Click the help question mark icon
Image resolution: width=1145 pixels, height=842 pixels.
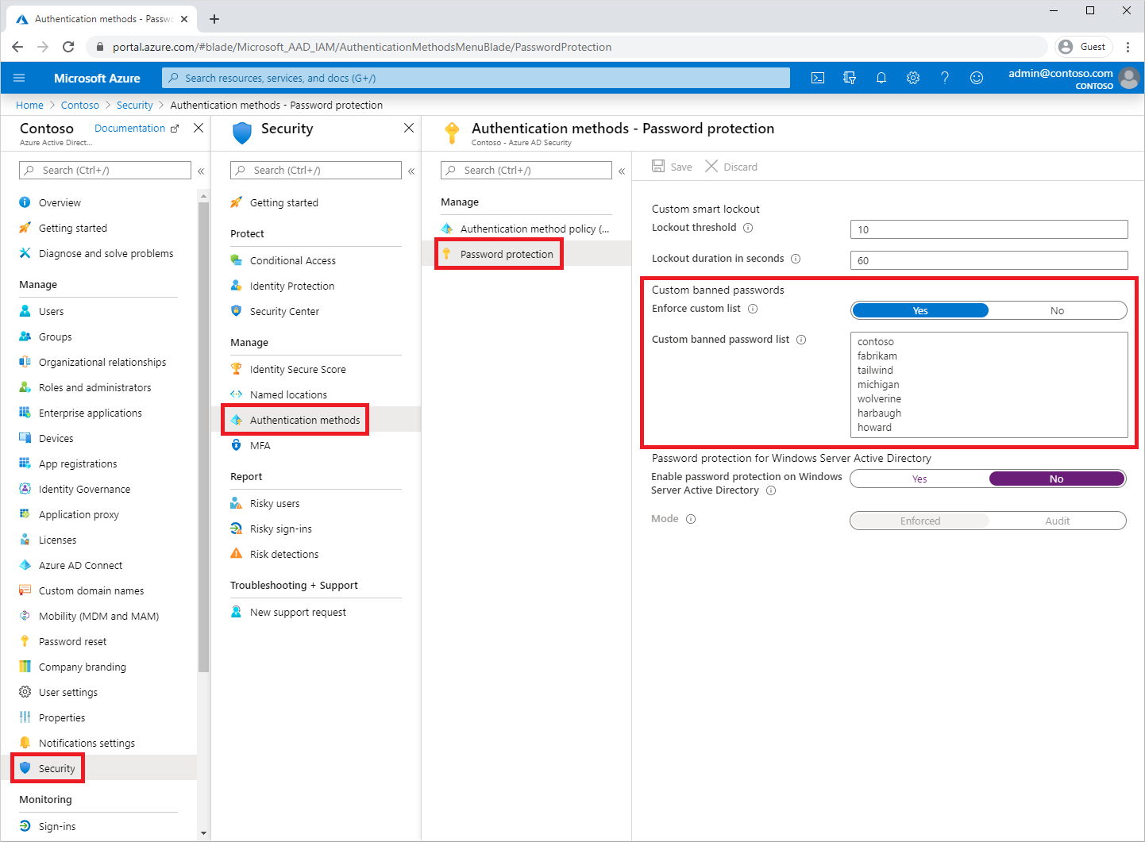click(x=945, y=78)
